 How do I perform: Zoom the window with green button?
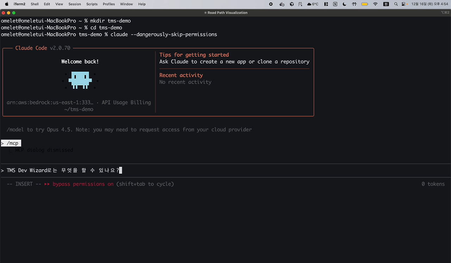pos(14,13)
